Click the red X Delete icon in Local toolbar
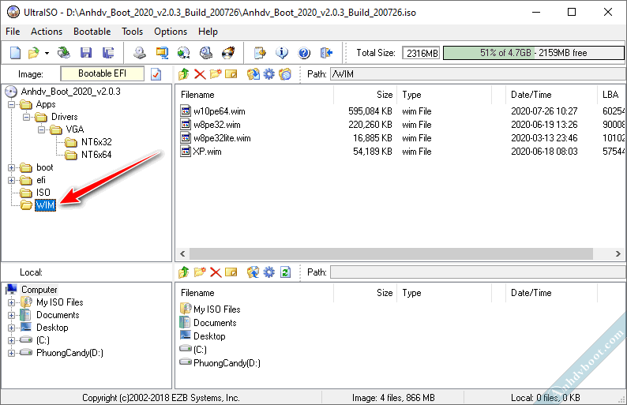 pyautogui.click(x=216, y=272)
